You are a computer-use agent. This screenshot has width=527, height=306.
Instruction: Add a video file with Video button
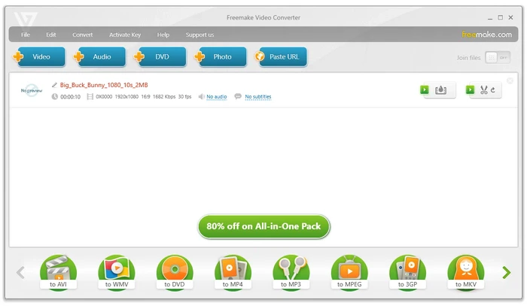click(x=39, y=56)
